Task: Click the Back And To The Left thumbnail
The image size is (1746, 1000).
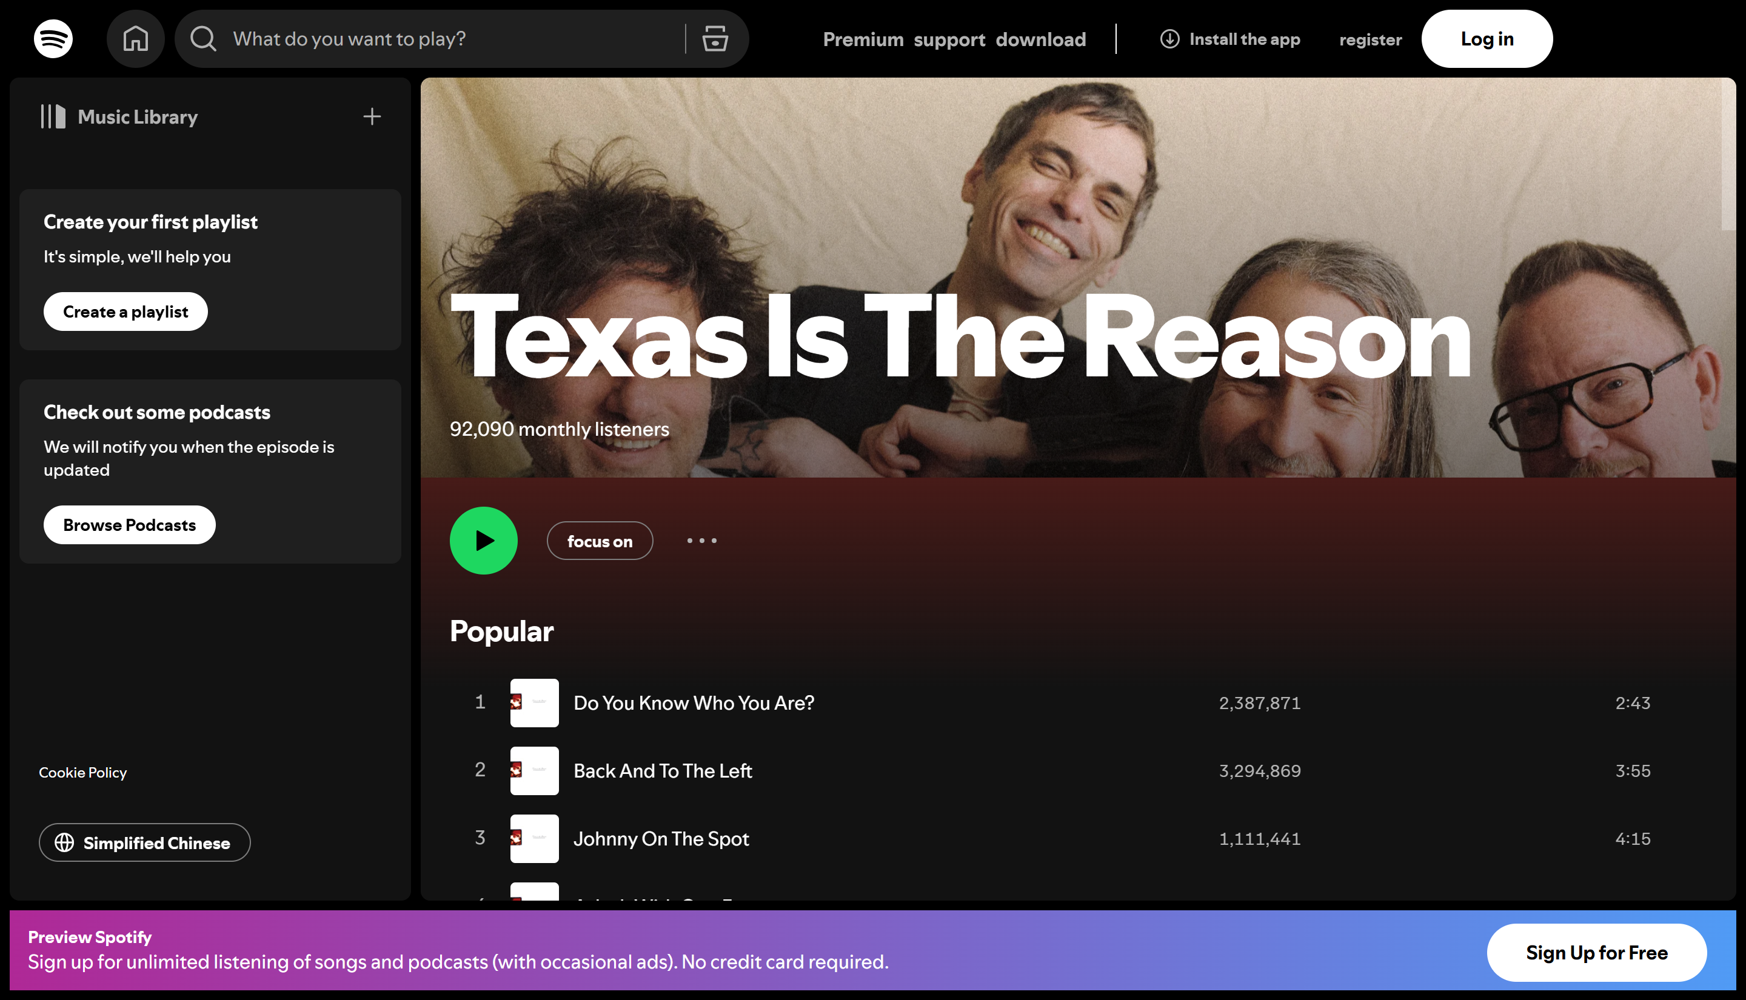Action: [x=534, y=770]
